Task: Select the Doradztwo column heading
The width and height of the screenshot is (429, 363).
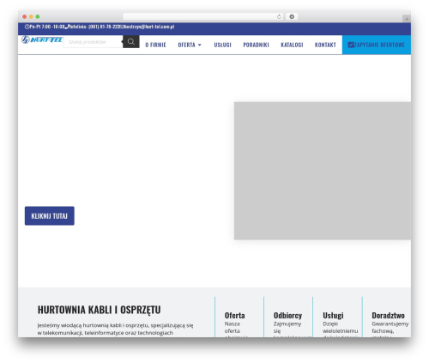Action: point(388,316)
